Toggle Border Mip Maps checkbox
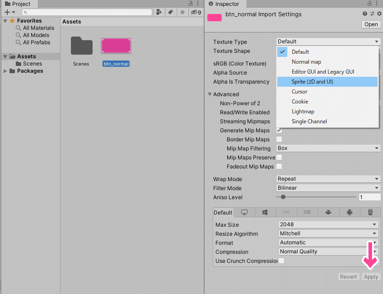The image size is (383, 294). [x=279, y=139]
